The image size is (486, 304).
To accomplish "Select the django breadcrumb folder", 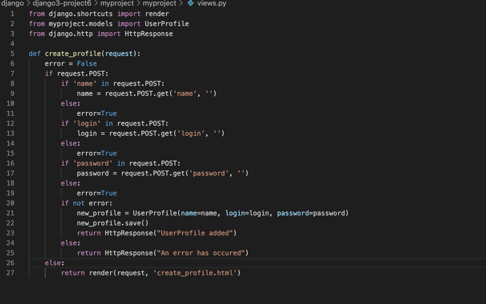I will [x=12, y=3].
